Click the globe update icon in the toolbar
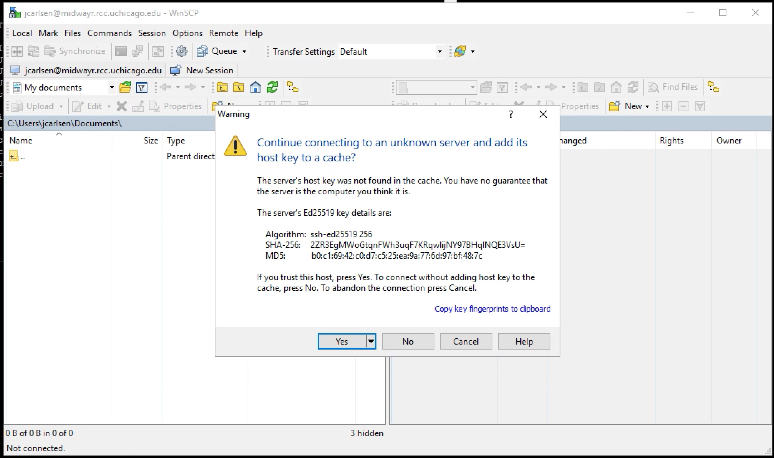 [x=460, y=52]
